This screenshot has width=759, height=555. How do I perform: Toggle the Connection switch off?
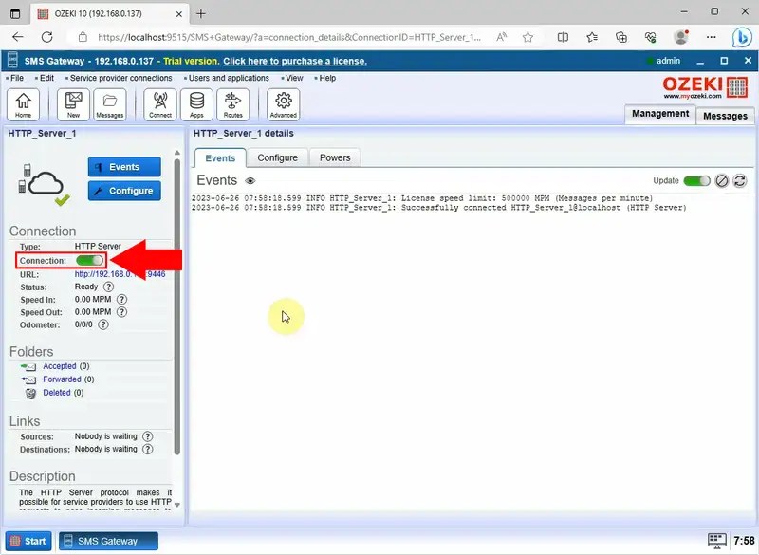point(90,261)
